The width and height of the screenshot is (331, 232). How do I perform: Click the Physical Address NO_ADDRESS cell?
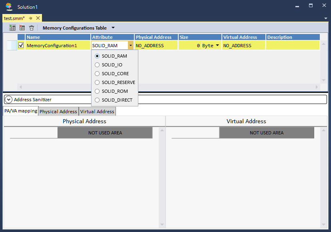tap(156, 46)
